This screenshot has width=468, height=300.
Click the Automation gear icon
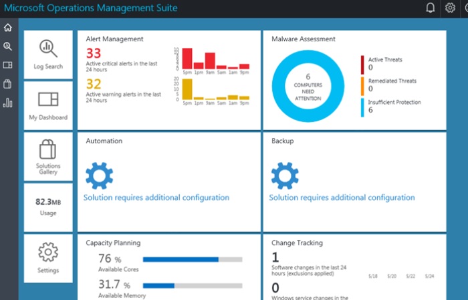[99, 175]
